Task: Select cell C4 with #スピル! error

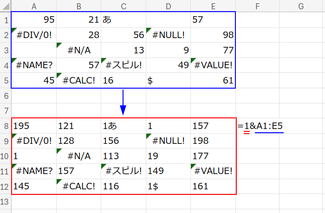Action: tap(123, 65)
